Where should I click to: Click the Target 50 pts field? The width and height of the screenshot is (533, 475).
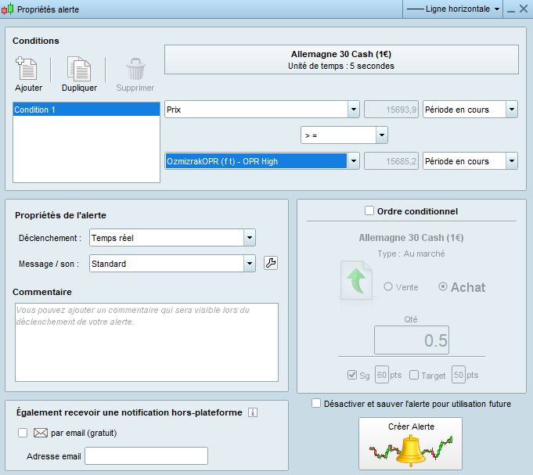point(458,375)
